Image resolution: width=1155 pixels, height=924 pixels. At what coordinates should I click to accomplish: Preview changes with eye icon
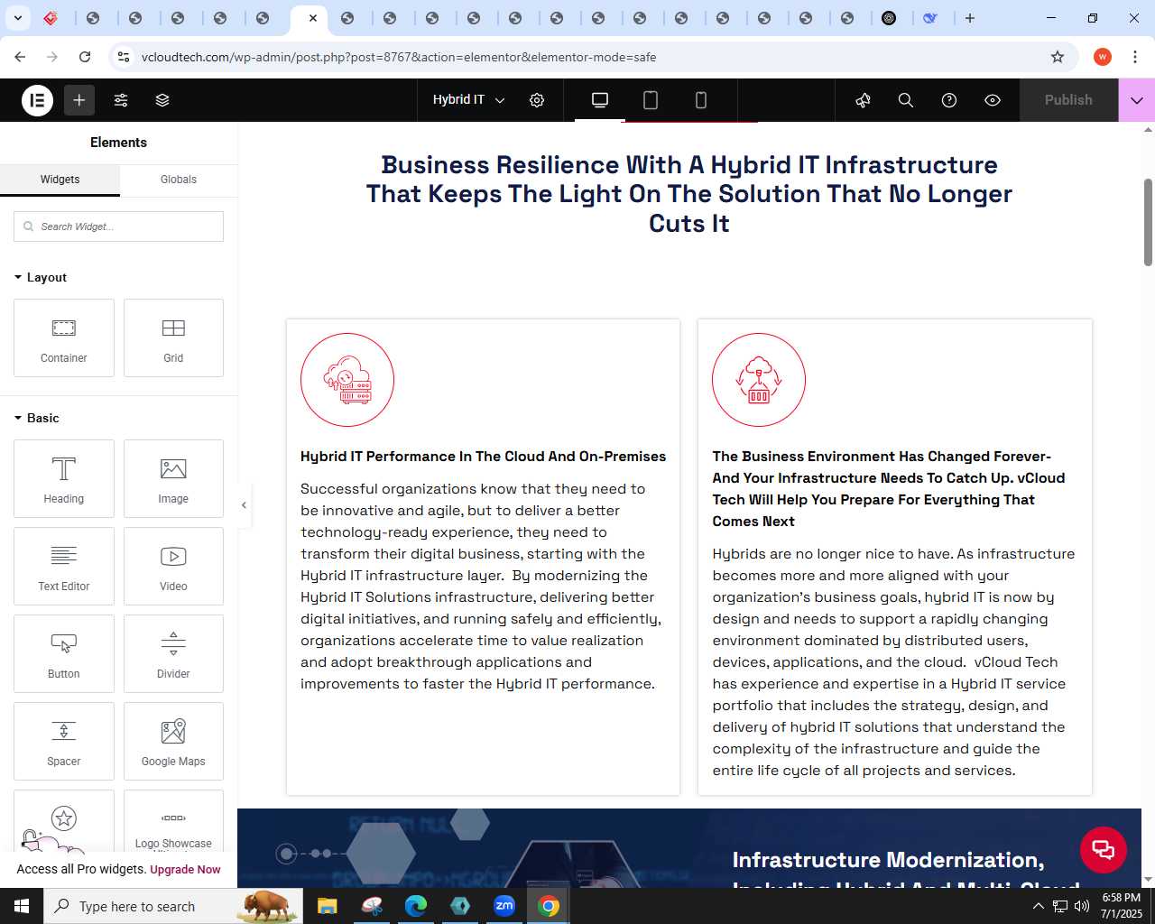pos(993,100)
